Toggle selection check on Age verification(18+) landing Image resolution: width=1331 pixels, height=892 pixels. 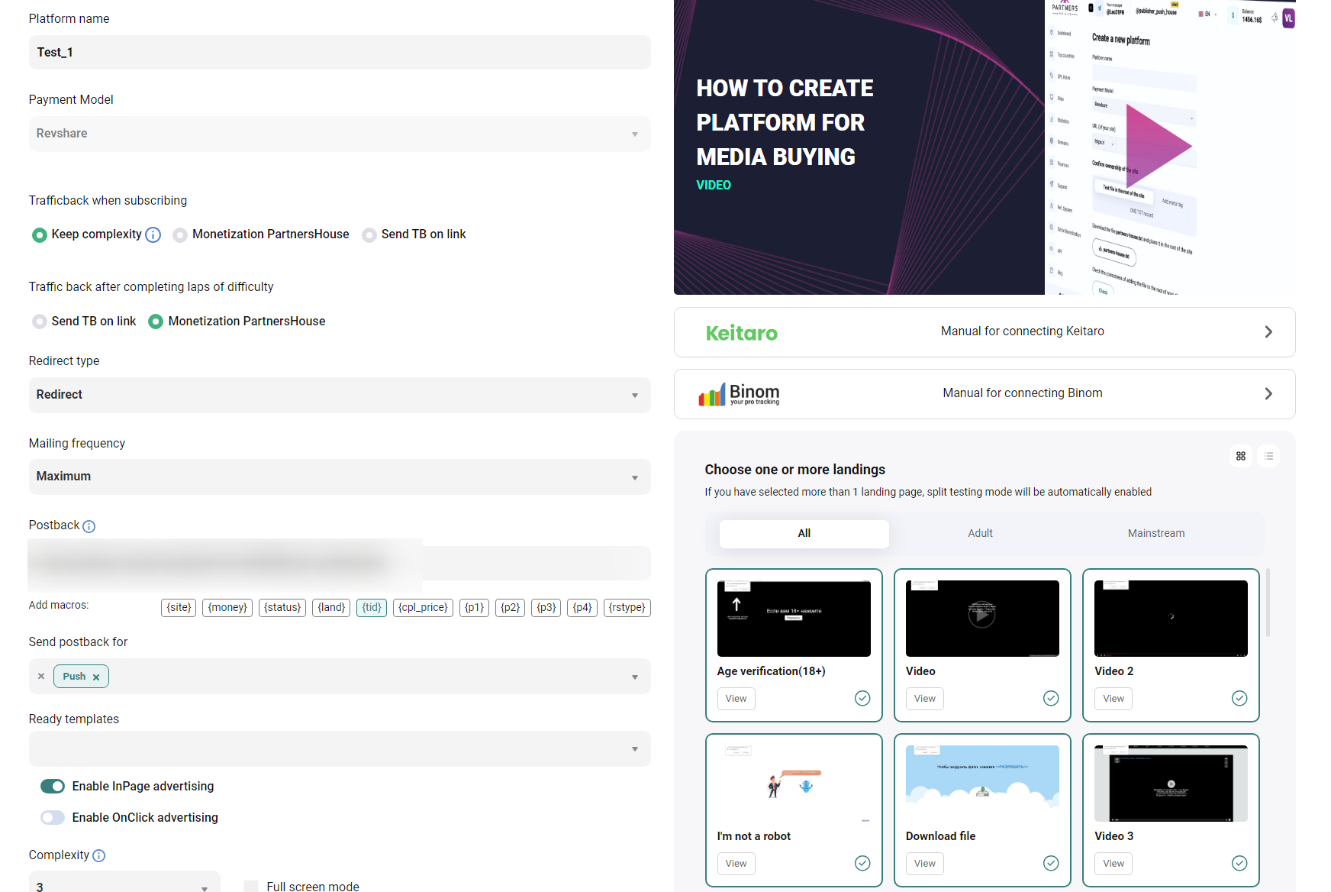point(862,698)
